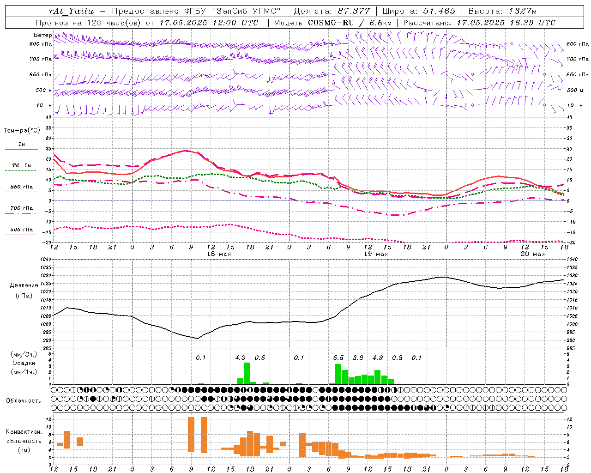Select the (мм/1ч.) units label

24,372
